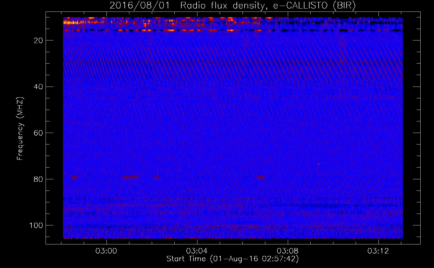Click the 03:08 time tick label
This screenshot has height=268, width=434.
(288, 251)
